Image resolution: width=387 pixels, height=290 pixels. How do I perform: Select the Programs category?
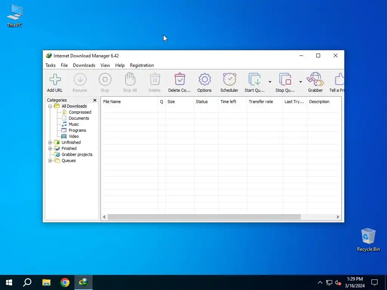[x=77, y=130]
